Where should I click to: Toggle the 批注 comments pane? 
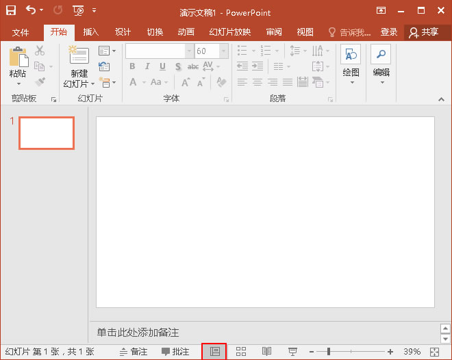click(x=175, y=351)
